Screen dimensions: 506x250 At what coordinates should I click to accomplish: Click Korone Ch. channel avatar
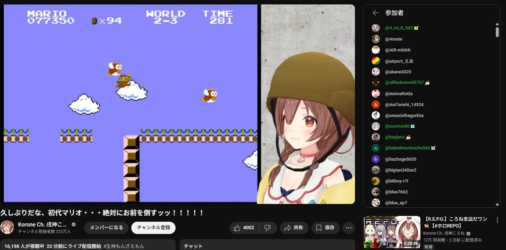click(7, 227)
